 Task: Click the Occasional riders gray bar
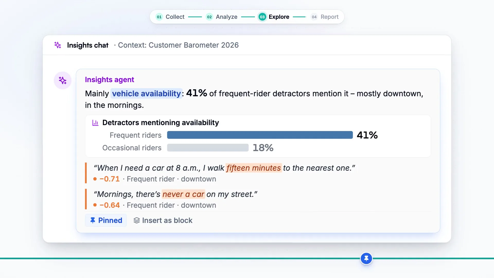[x=208, y=148]
